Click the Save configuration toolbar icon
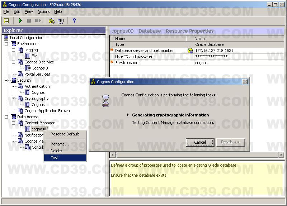The width and height of the screenshot is (287, 206). click(x=6, y=21)
